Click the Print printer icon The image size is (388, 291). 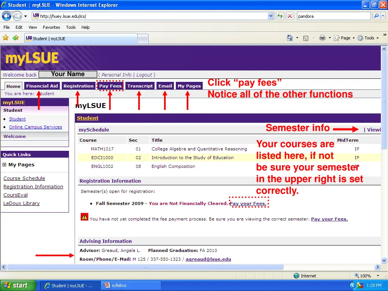(x=322, y=38)
